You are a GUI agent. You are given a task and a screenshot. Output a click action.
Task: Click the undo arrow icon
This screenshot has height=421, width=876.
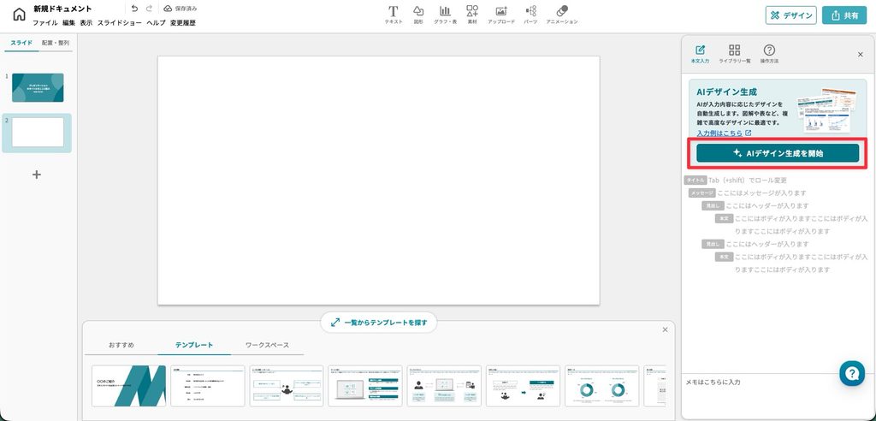pyautogui.click(x=134, y=9)
